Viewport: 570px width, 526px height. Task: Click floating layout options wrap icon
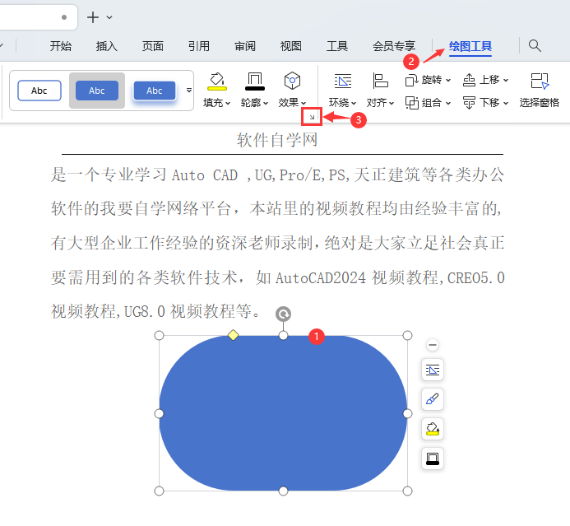coord(432,370)
